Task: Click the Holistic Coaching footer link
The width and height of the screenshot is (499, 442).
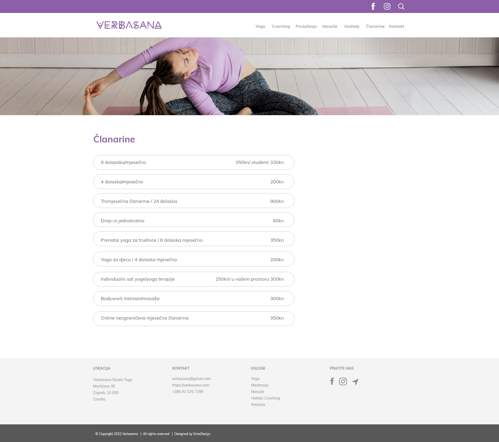Action: 265,398
